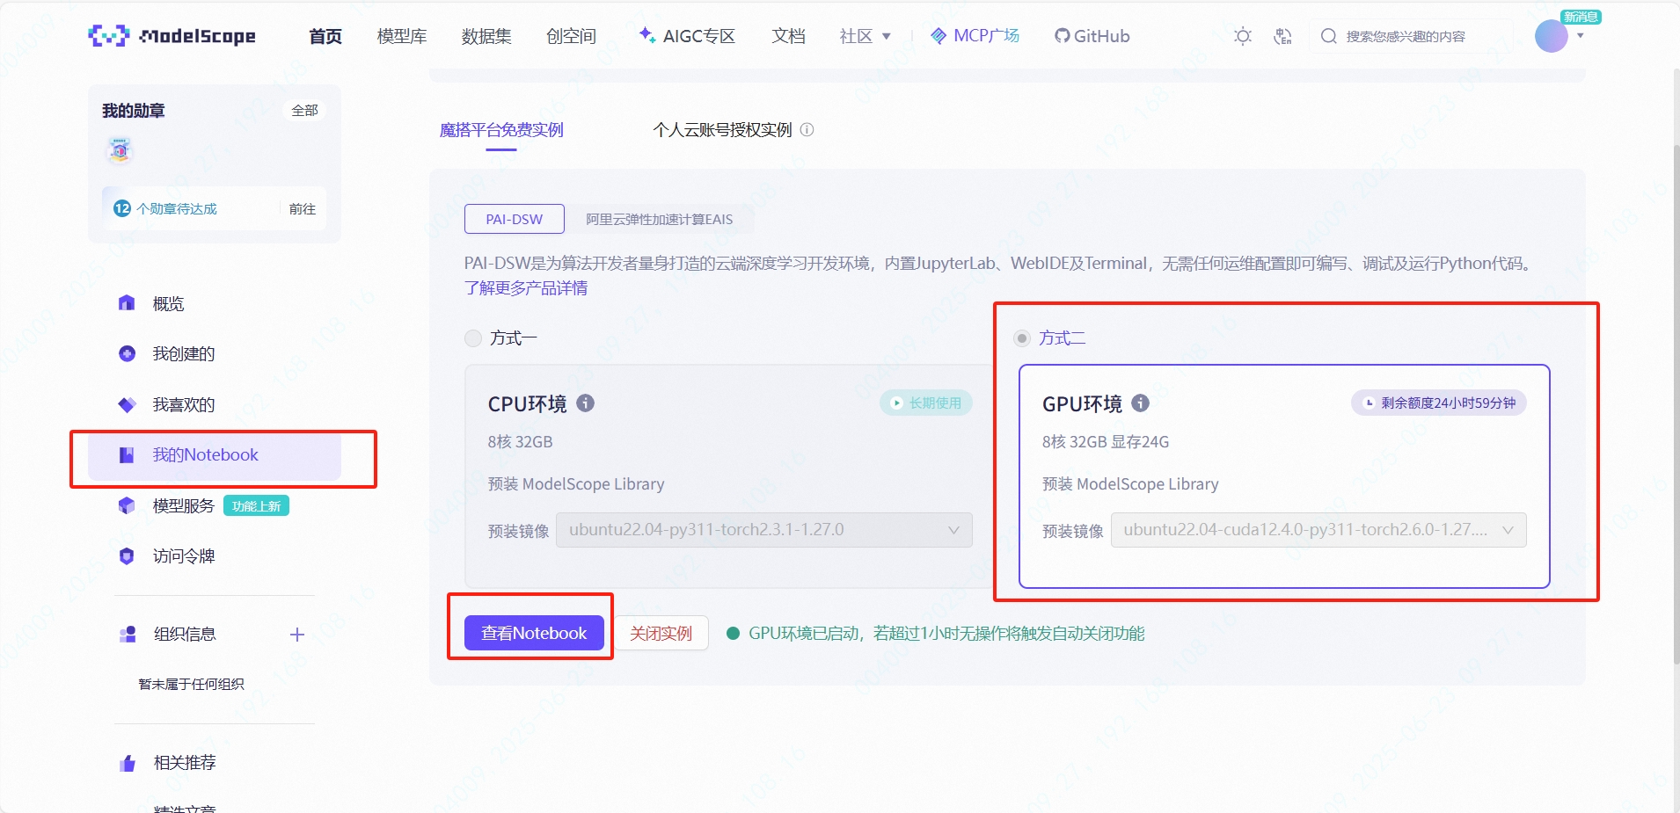
Task: Click the 8核 32GB 显存24G text
Action: [1106, 442]
